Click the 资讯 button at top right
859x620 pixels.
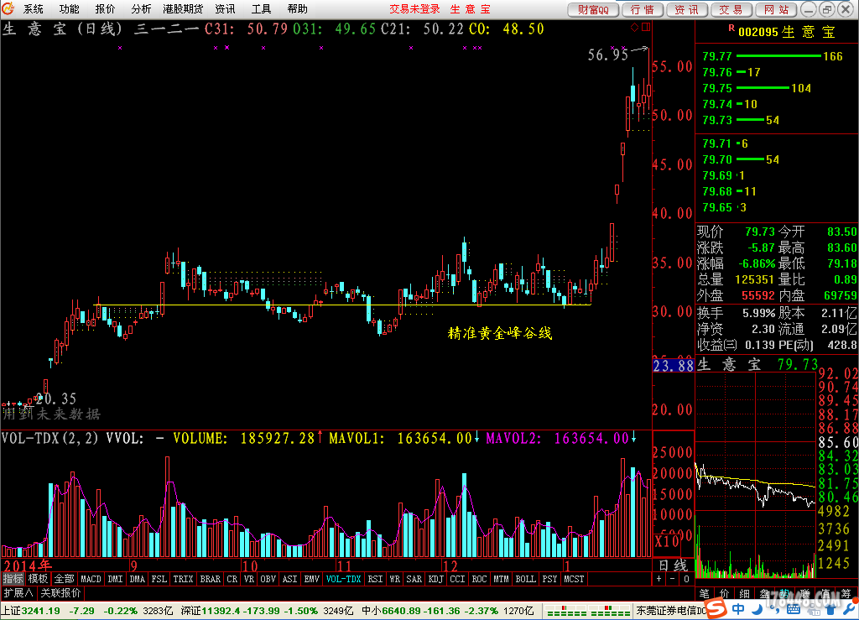click(686, 9)
